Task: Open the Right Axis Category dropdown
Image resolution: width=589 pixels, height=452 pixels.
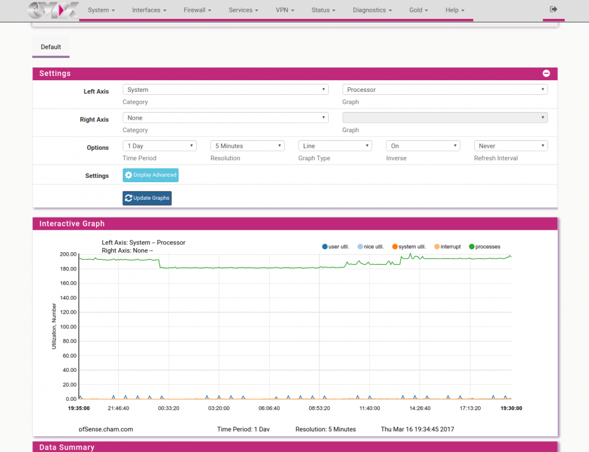Action: click(x=225, y=118)
